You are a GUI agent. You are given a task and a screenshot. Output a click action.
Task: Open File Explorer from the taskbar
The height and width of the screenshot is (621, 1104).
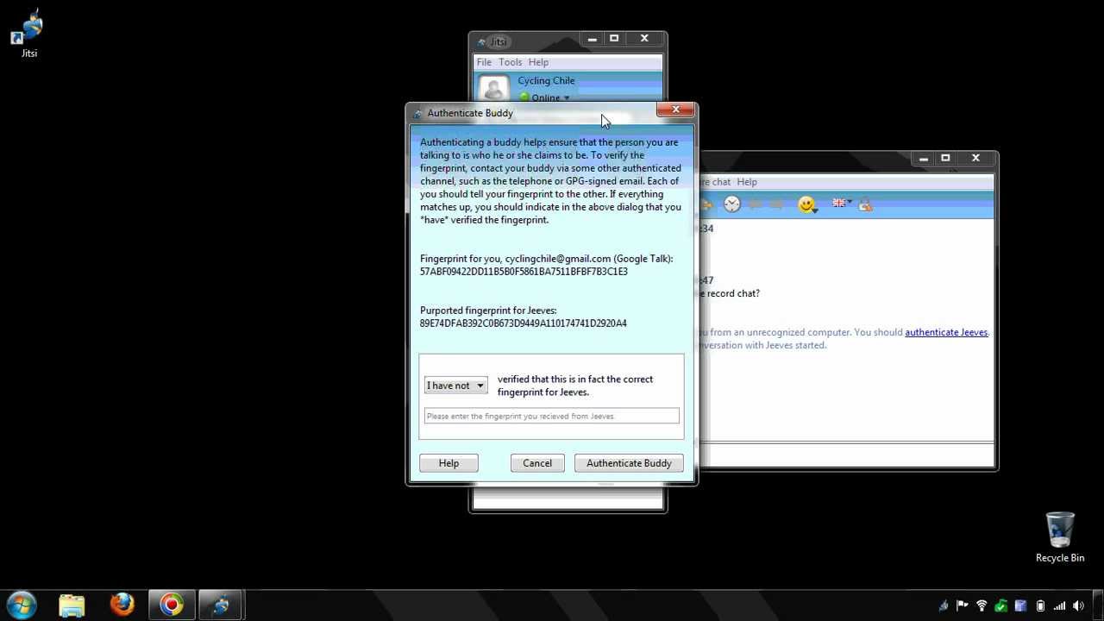pyautogui.click(x=72, y=605)
